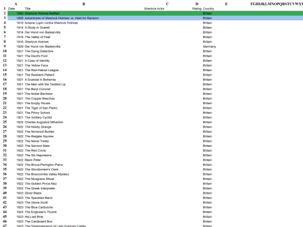303x227 pixels.
Task: Click 1914 'Der Hund von Baskerville' title cell
Action: pos(43,33)
